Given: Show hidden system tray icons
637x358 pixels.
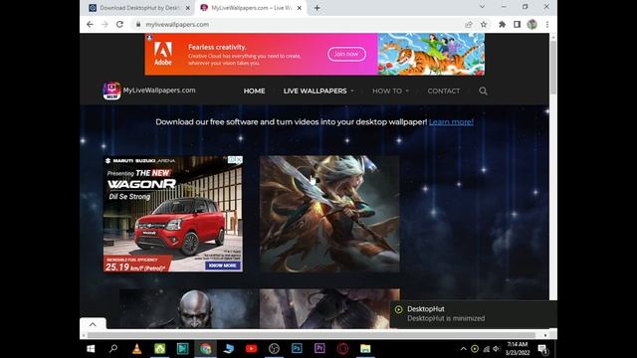Looking at the screenshot, I should [463, 349].
